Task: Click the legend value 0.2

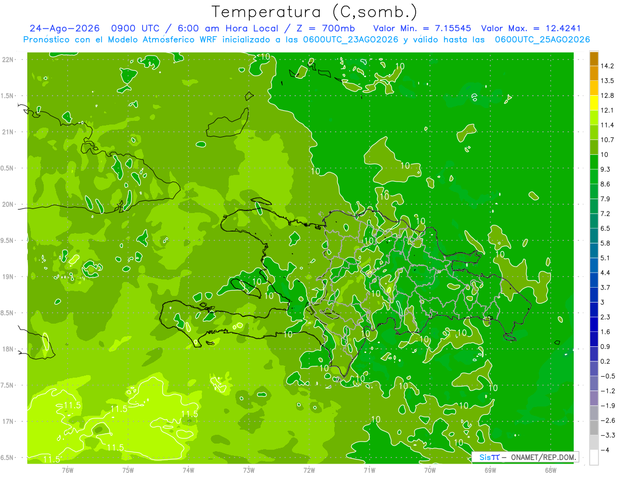Action: (605, 361)
